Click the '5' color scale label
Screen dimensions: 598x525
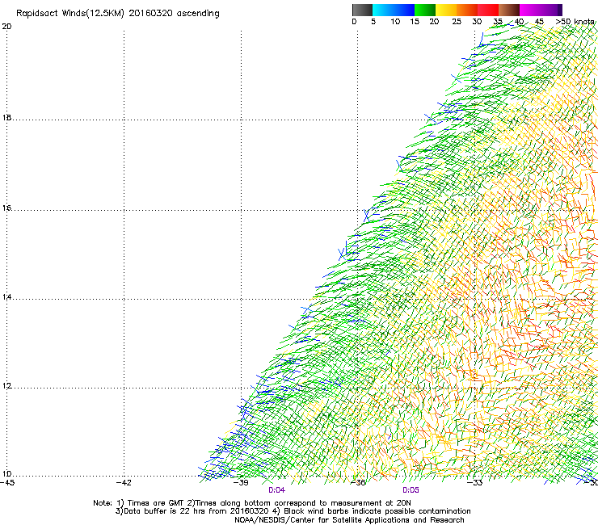pos(373,21)
